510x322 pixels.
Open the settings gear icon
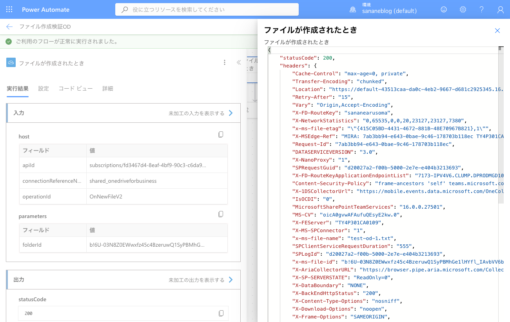463,9
